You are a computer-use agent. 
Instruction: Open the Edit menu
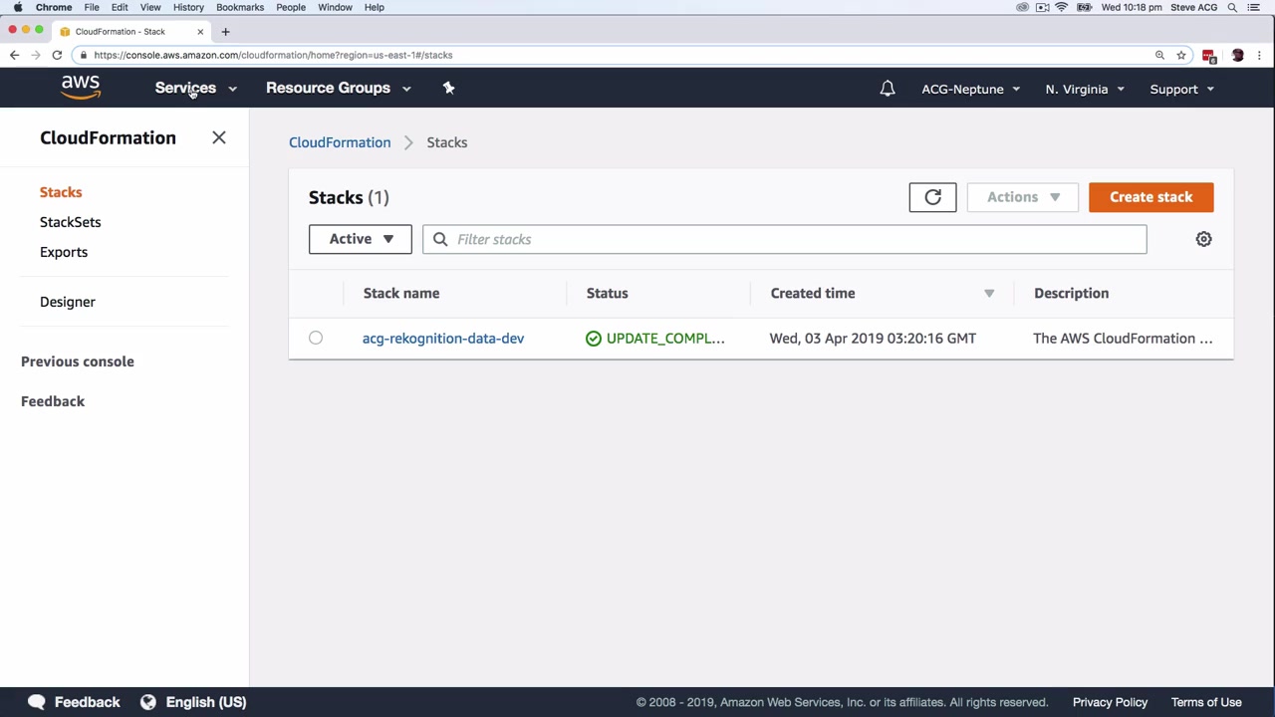pyautogui.click(x=120, y=7)
